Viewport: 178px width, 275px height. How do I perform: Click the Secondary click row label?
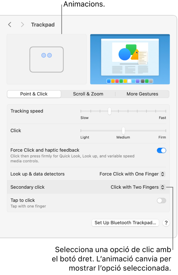tap(27, 187)
